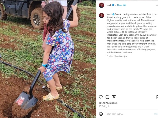Image resolution: width=158 pixels, height=118 pixels.
Task: Click the verified badge in the caption
Action: (x=113, y=14)
